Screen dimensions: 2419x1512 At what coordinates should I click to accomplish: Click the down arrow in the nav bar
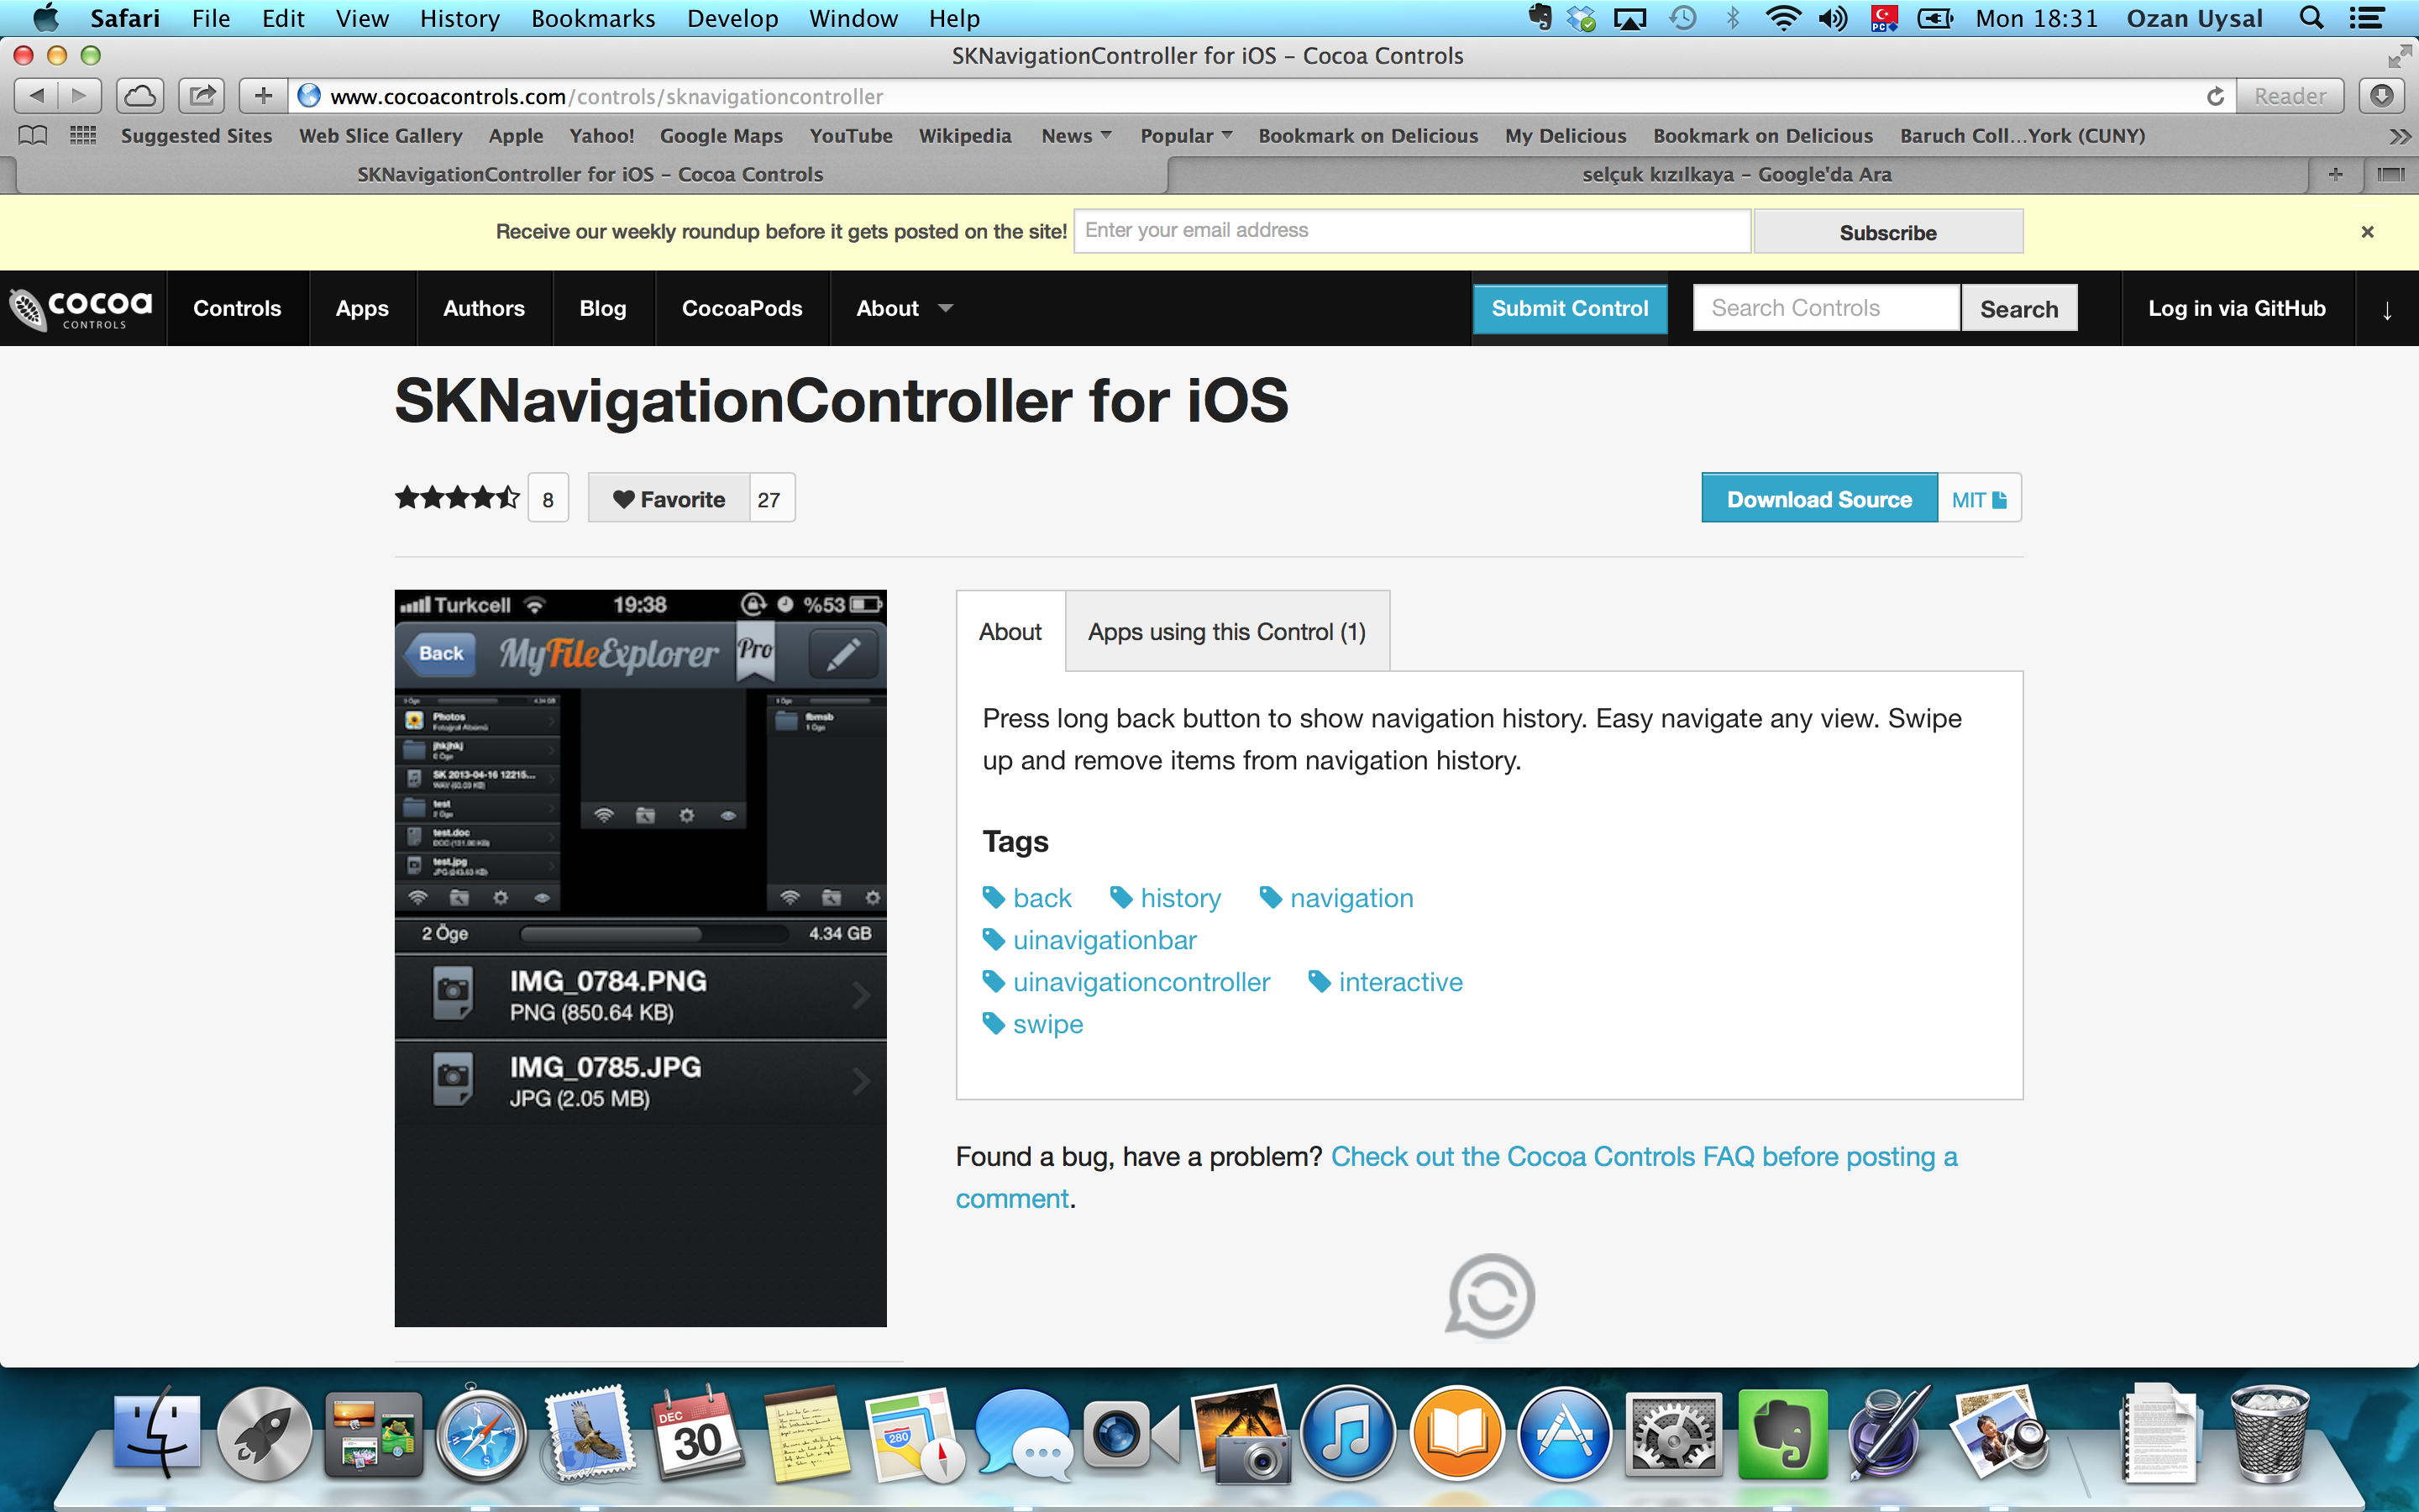coord(2387,309)
